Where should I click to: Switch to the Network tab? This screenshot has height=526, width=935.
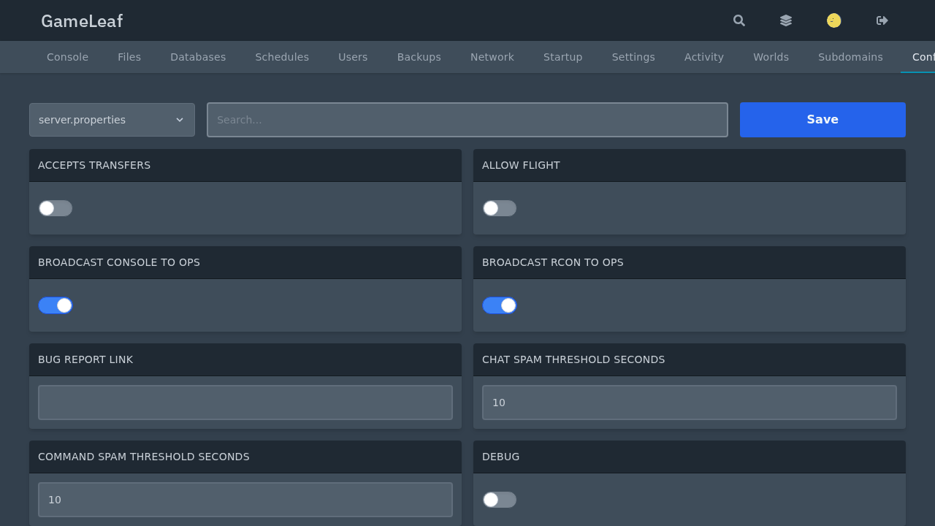click(492, 57)
